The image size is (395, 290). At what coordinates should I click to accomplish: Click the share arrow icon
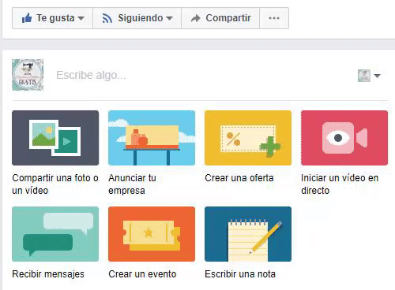point(195,18)
